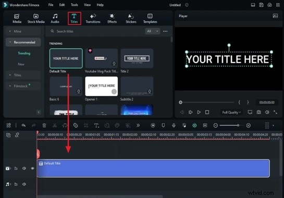Select the Basic 6 title thumbnail
The image size is (284, 198).
click(x=66, y=86)
